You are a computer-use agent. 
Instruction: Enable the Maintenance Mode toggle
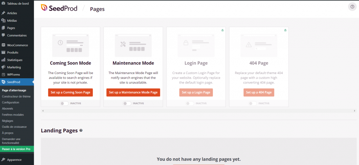pyautogui.click(x=127, y=104)
